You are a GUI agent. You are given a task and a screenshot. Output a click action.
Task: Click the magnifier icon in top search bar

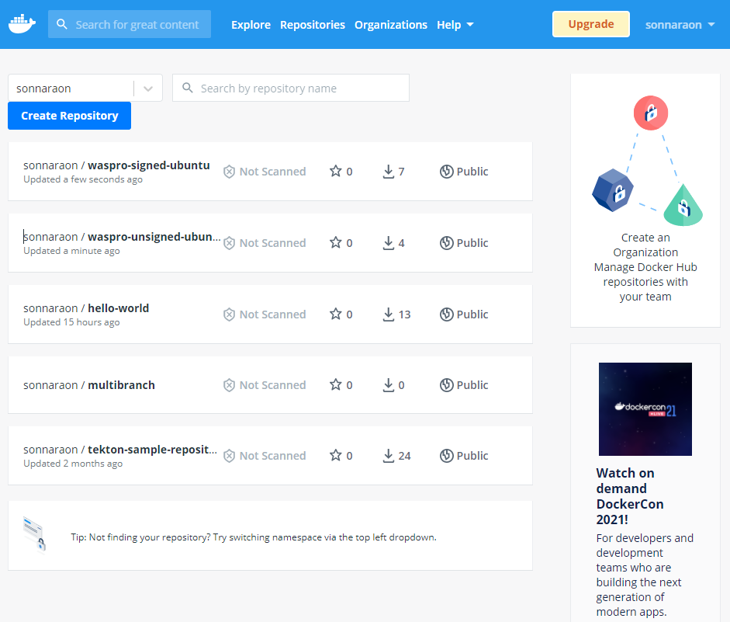(x=62, y=24)
